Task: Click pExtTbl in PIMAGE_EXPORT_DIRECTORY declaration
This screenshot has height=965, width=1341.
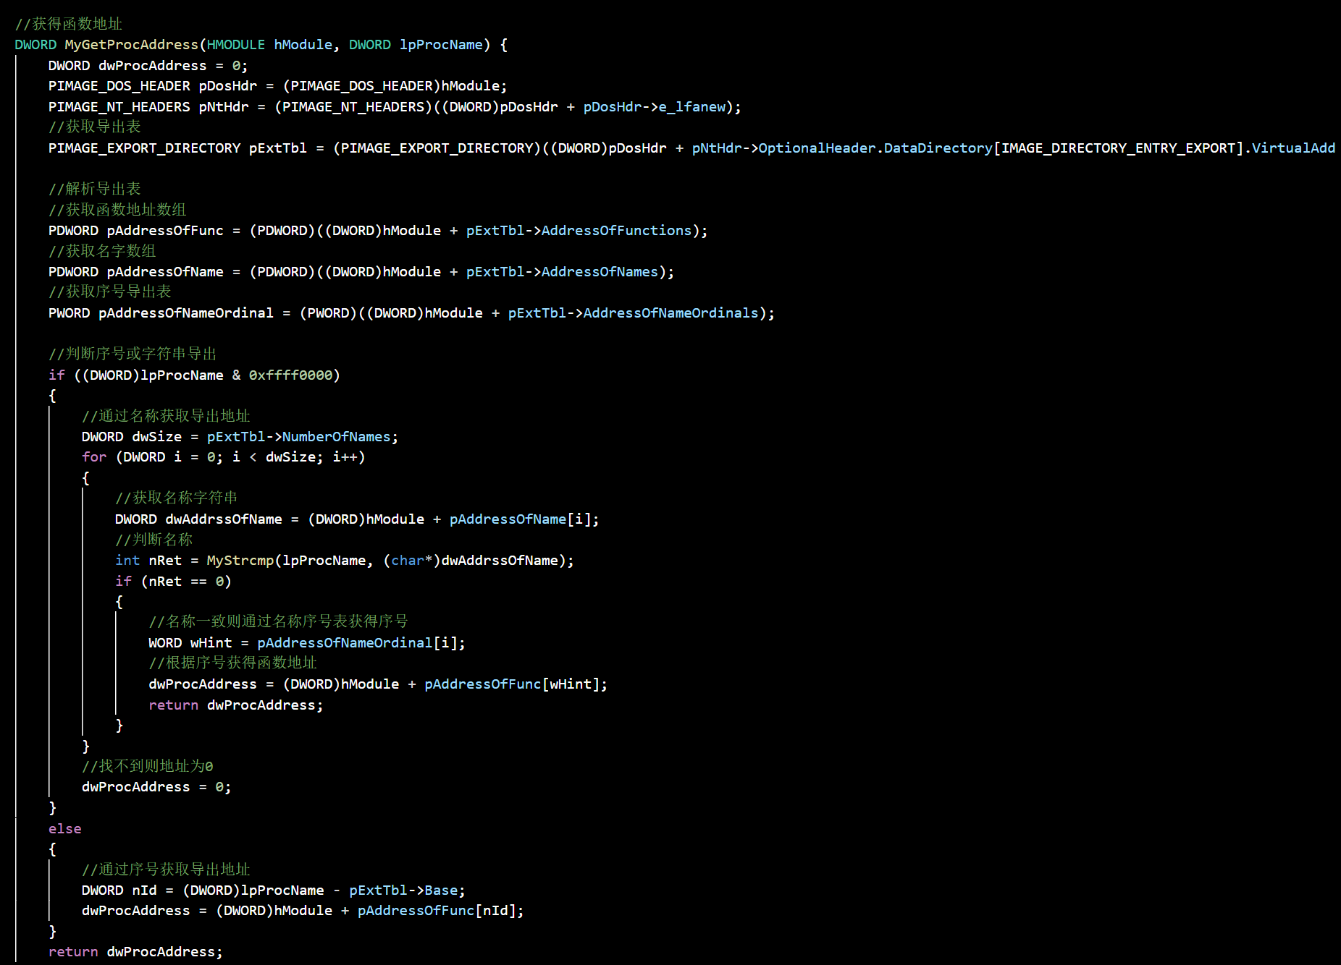Action: click(x=278, y=148)
